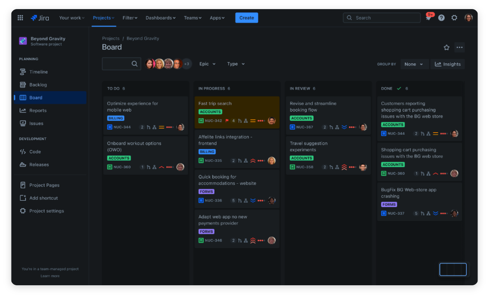Star the Beyond Gravity board
The width and height of the screenshot is (489, 298).
(x=446, y=47)
